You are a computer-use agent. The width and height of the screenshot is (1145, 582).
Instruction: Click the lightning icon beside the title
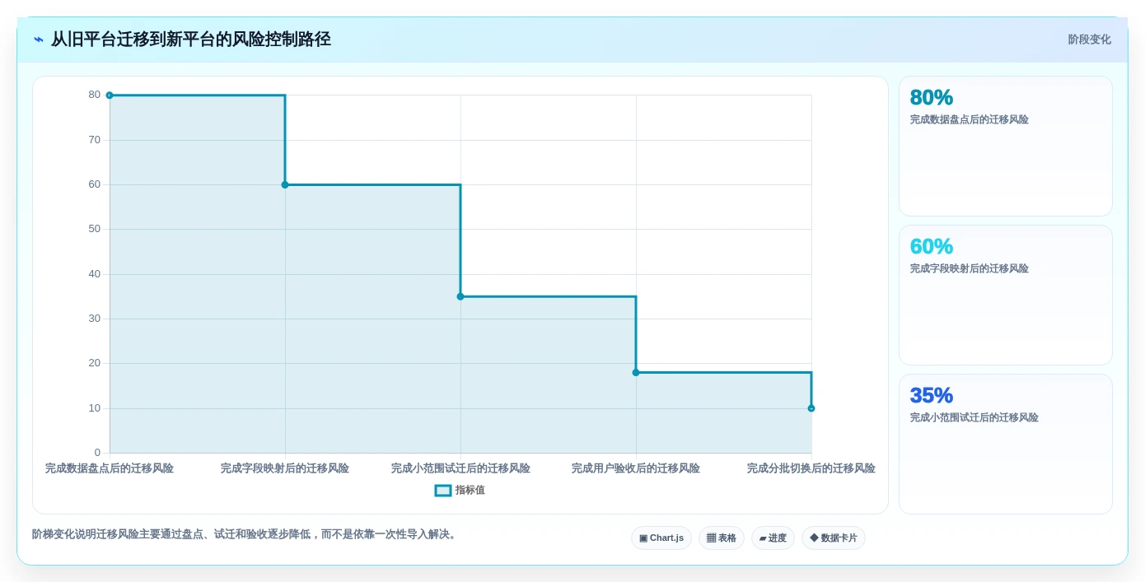coord(39,40)
